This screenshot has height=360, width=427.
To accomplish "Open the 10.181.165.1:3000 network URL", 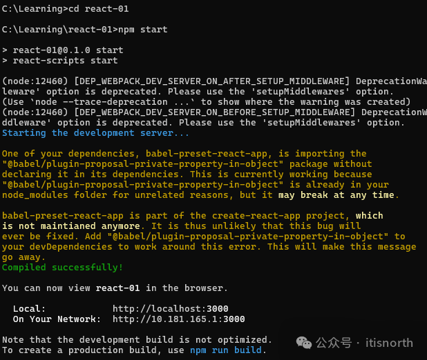I will 178,319.
